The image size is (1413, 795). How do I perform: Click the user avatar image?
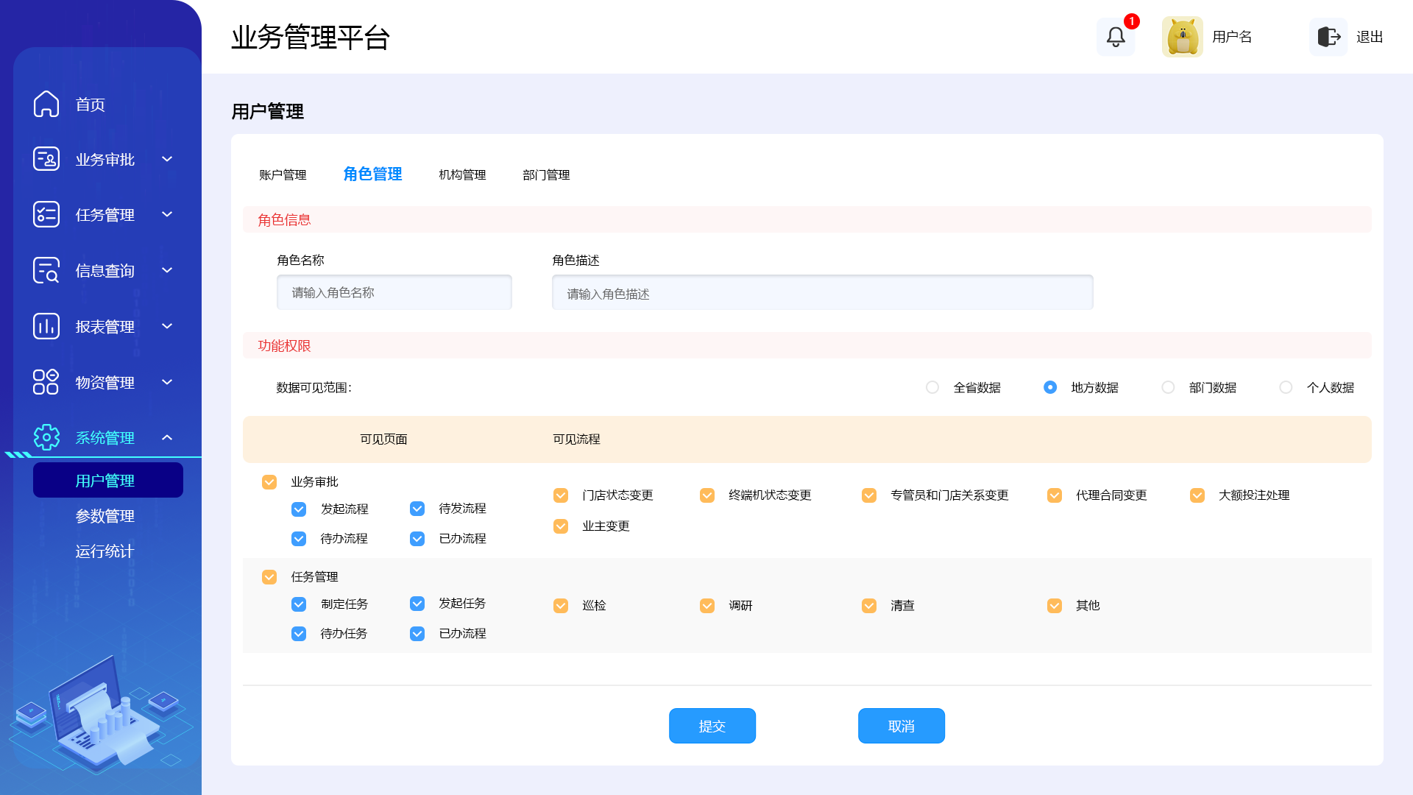(1182, 37)
